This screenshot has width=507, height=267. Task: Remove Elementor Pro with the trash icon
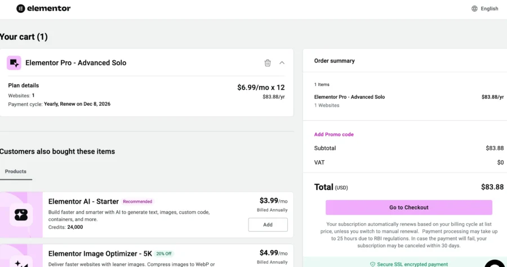click(268, 63)
